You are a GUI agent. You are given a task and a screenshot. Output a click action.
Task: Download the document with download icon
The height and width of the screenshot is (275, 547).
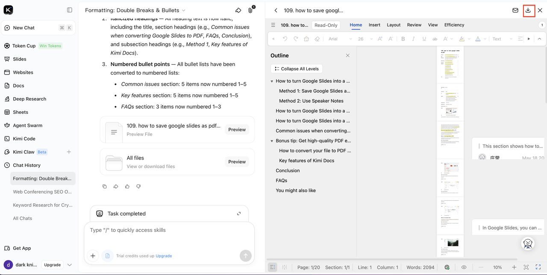(x=528, y=10)
